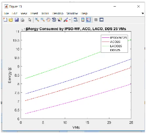This screenshot has height=133, width=146.
Task: Click the x-axis tick label 15
Action: click(87, 123)
